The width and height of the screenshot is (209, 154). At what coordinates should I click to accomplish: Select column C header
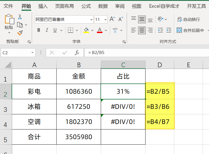tap(123, 65)
